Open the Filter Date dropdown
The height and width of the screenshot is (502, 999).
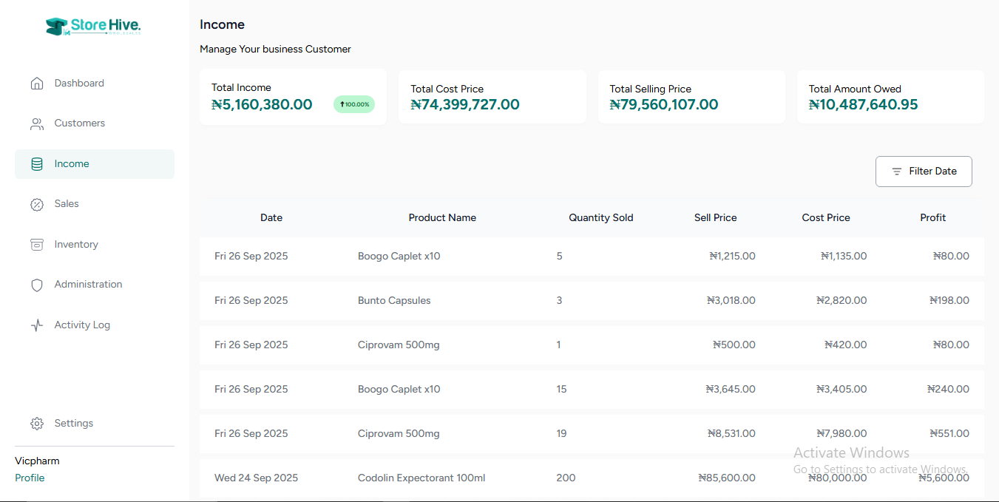tap(924, 172)
